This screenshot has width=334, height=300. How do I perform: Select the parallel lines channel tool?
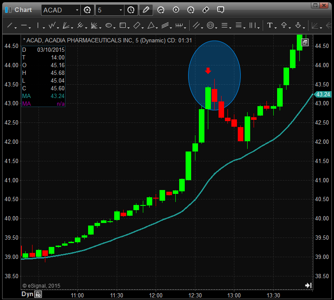pos(196,26)
